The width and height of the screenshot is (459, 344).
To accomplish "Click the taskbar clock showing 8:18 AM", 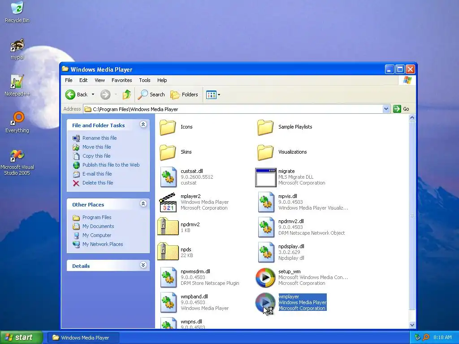I will click(x=442, y=338).
